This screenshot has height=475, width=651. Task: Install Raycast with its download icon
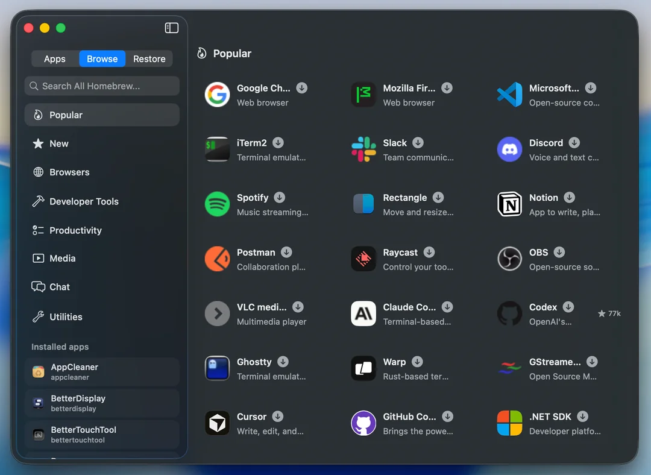[429, 253]
